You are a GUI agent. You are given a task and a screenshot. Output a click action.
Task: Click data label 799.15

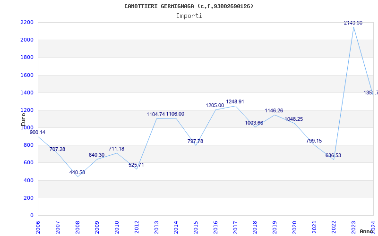[314, 141]
